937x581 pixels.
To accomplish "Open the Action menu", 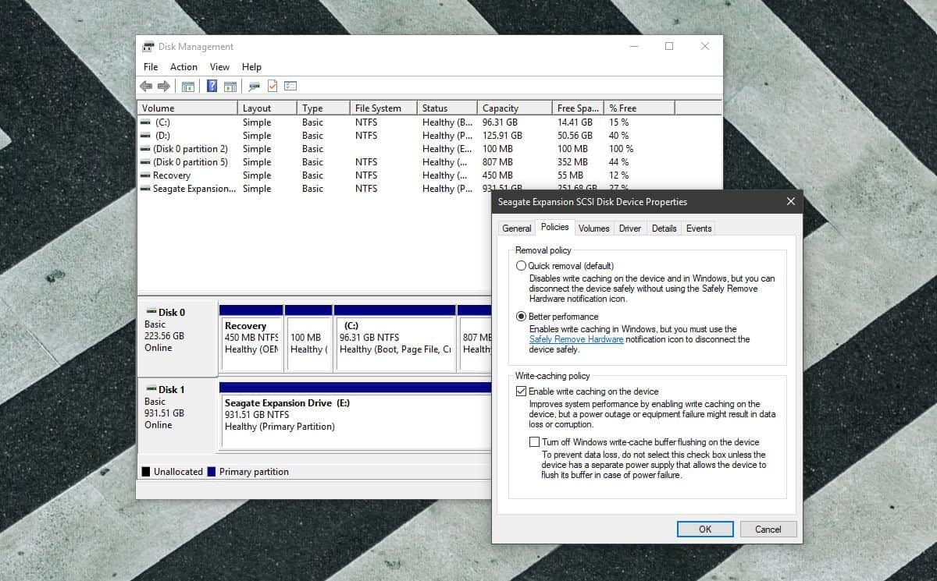I will click(183, 67).
